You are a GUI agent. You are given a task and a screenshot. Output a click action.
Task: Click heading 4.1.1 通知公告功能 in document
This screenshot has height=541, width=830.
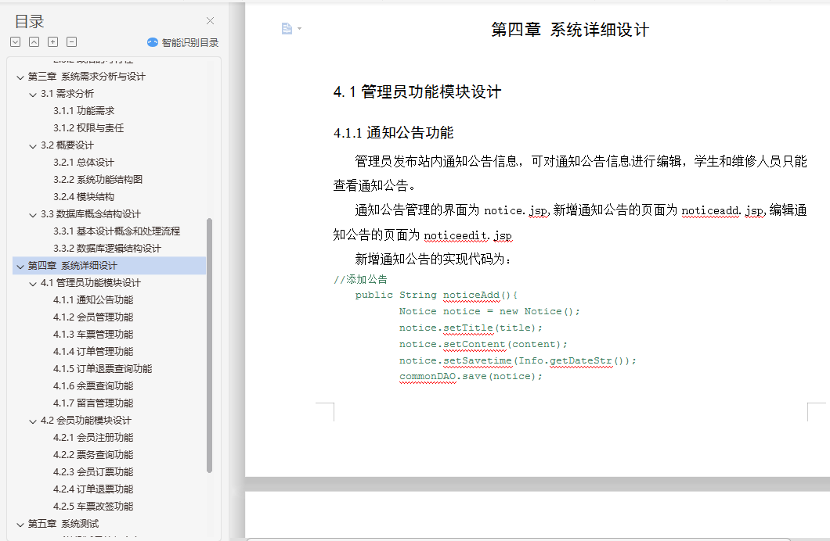393,133
